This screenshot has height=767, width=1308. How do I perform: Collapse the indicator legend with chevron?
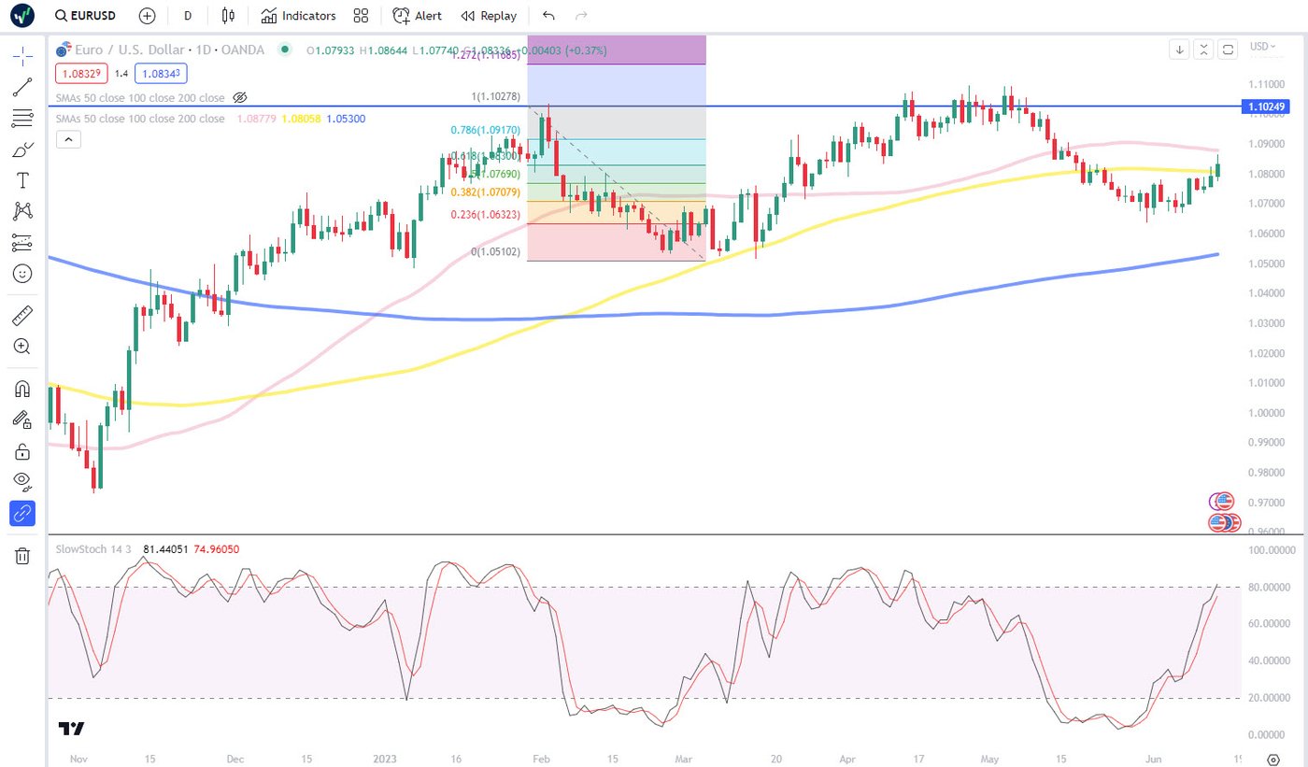(69, 140)
